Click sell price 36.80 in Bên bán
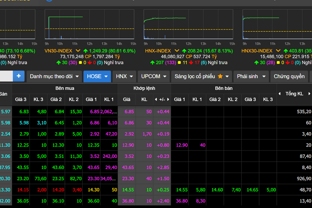Screen dimensions: 312x208 coord(182,201)
